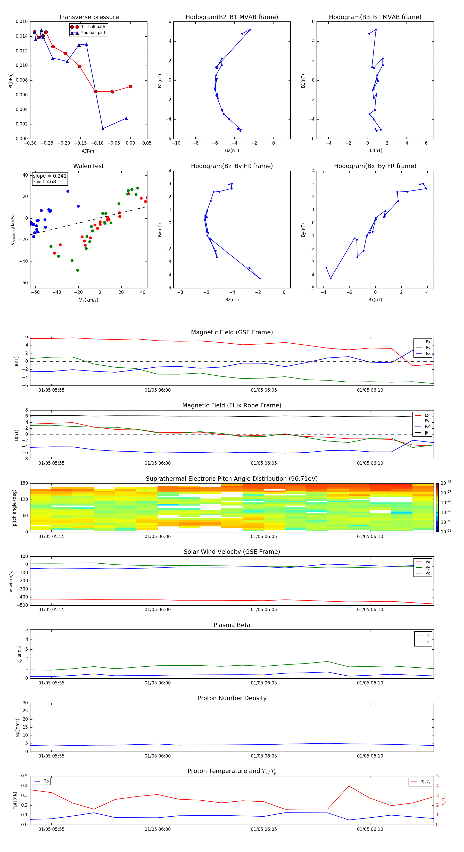Click the 'Hodogram(Bx_By FR frame)' title

point(375,166)
